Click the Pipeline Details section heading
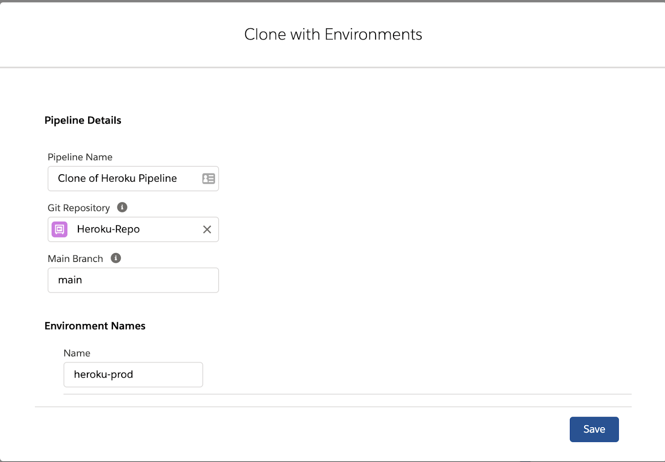665x462 pixels. click(x=83, y=120)
